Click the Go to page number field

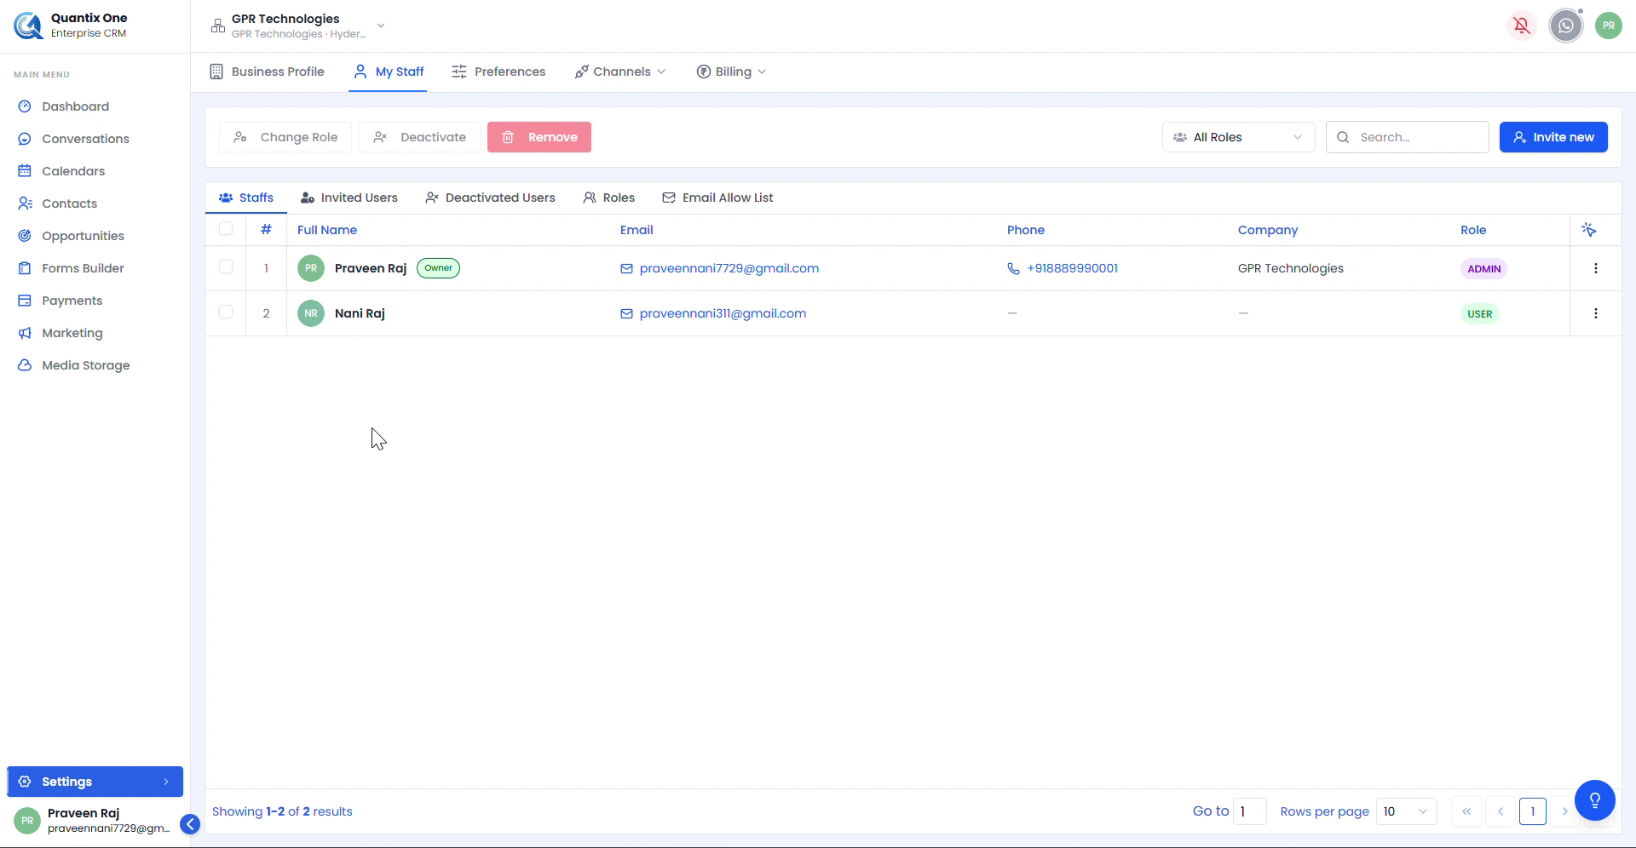click(1250, 811)
